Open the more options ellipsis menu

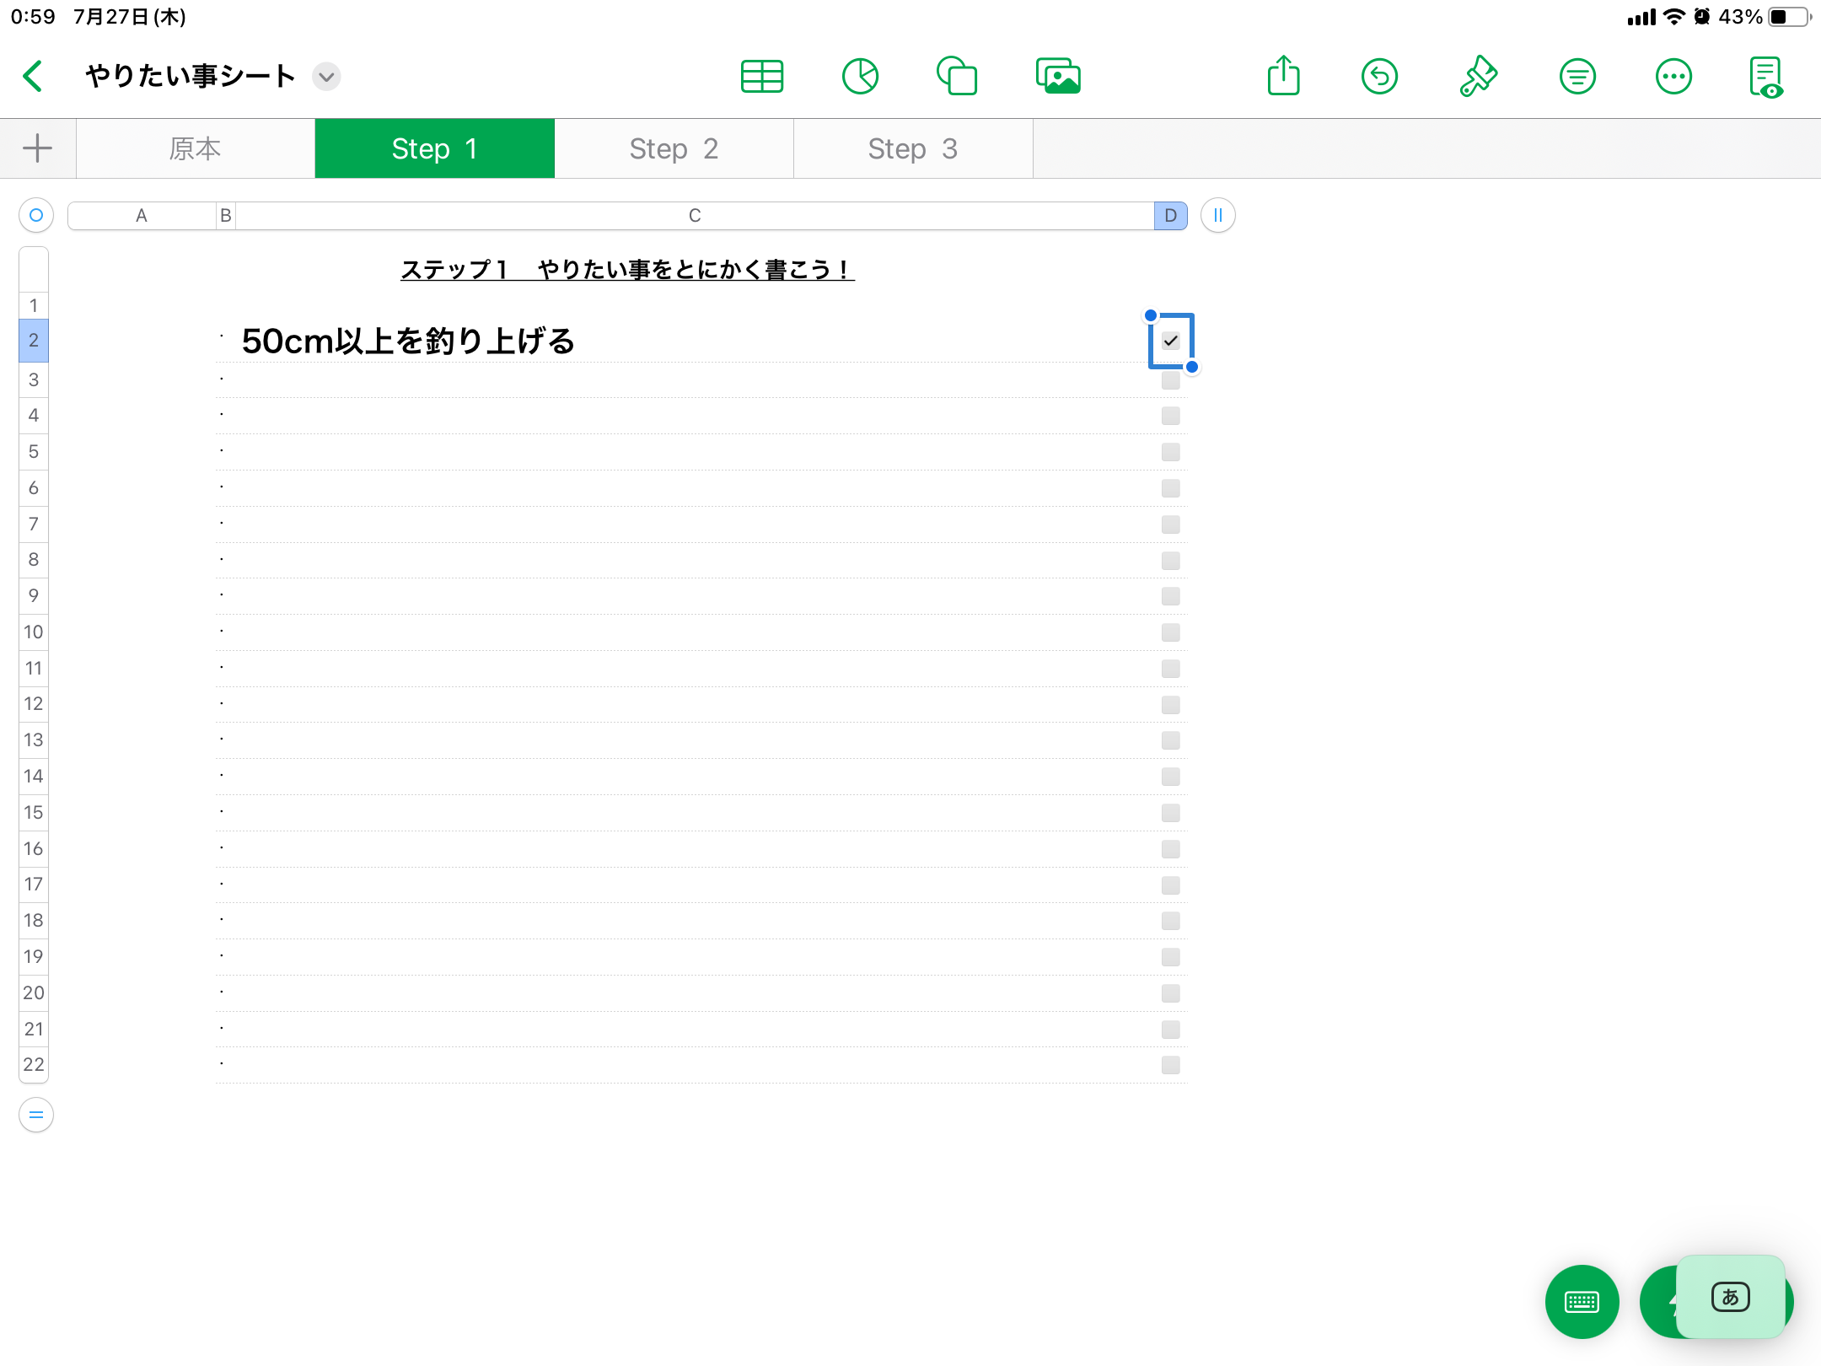(x=1673, y=77)
